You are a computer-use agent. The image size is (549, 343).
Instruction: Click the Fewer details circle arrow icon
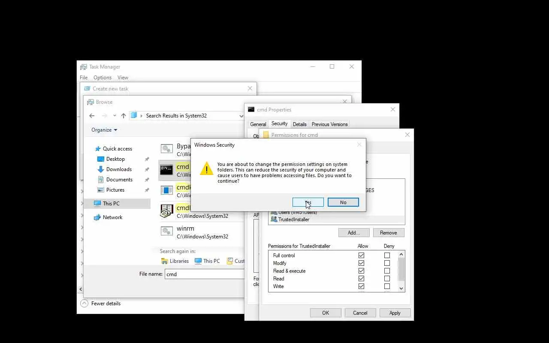[84, 304]
